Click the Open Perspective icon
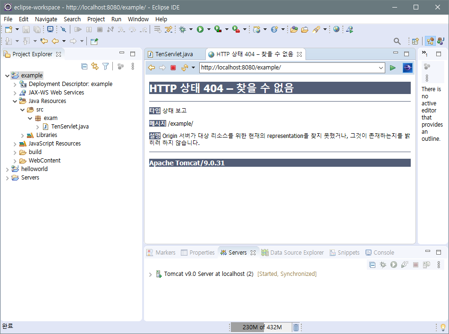 pos(415,41)
